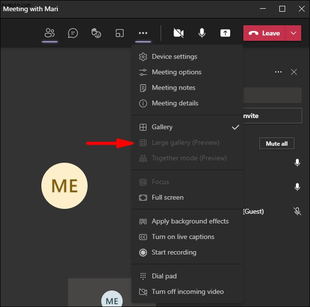Switch to Full screen from menu
This screenshot has height=307, width=310.
point(187,198)
